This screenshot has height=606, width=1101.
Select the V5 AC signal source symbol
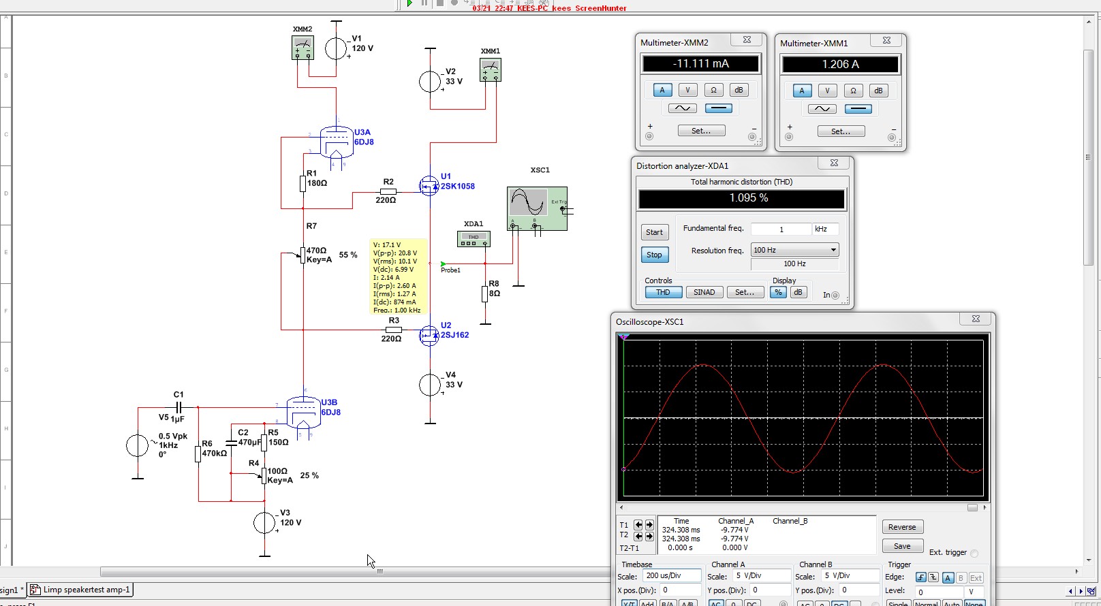pos(138,446)
